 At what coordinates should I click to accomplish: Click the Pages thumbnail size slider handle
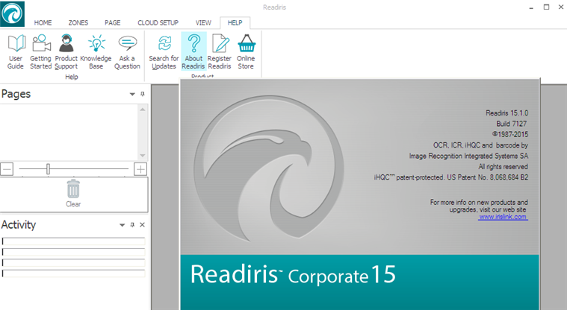48,169
